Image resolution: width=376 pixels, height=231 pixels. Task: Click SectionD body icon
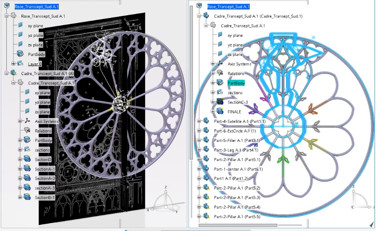tap(27, 159)
